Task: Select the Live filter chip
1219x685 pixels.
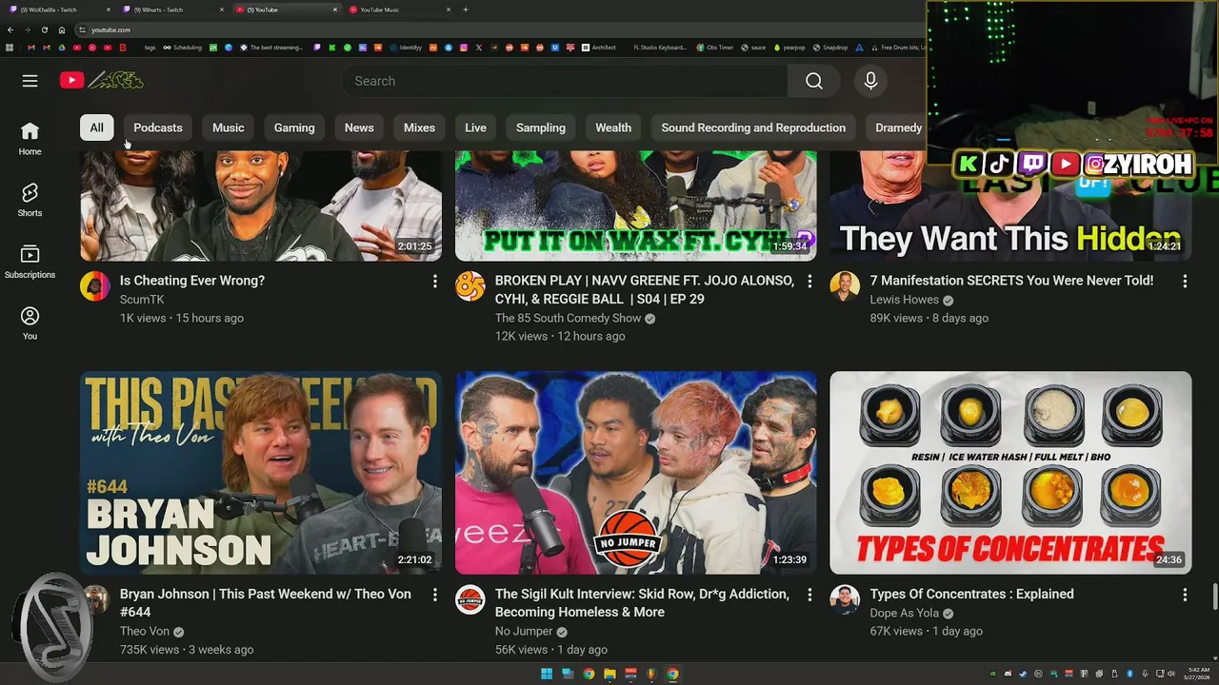Action: pyautogui.click(x=475, y=127)
